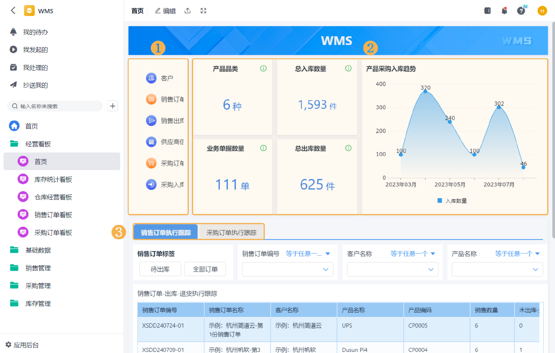The height and width of the screenshot is (353, 555).
Task: Expand the 客户名称 value combo box
Action: [x=392, y=269]
